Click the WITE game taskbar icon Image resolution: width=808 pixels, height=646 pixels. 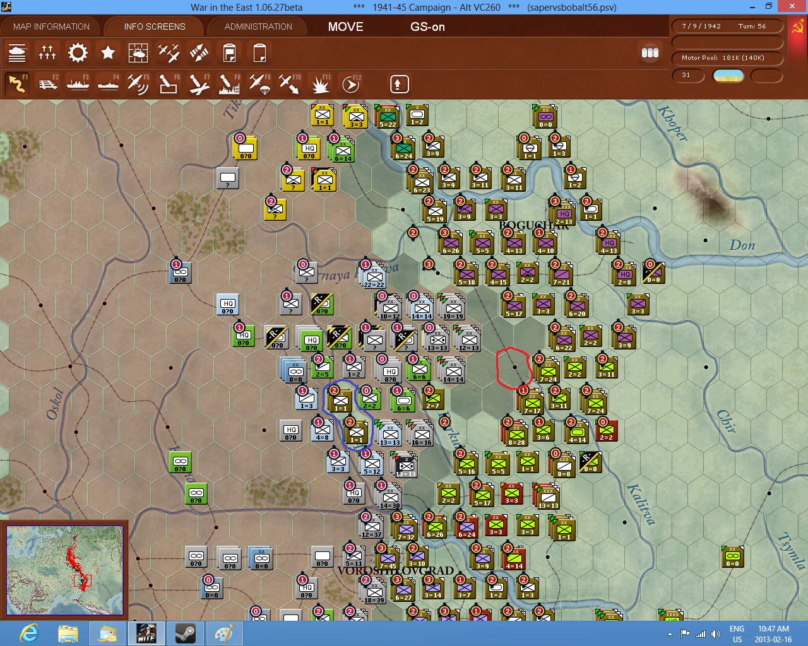146,633
